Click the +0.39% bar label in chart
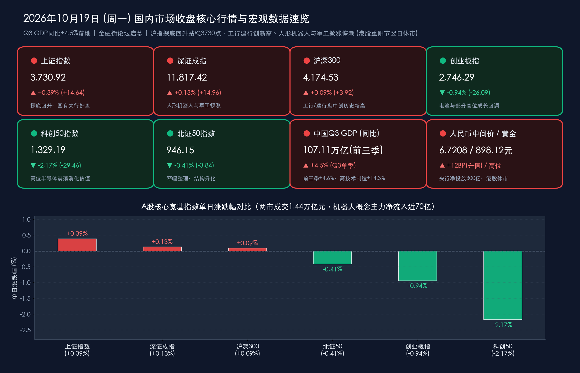The height and width of the screenshot is (373, 580). pos(77,233)
